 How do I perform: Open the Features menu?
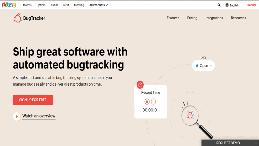[x=173, y=18]
